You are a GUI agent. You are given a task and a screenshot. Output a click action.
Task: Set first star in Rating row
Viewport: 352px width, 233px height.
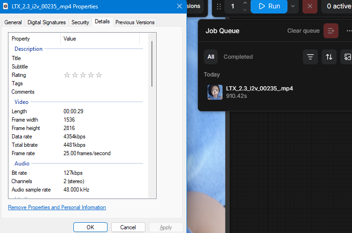67,75
